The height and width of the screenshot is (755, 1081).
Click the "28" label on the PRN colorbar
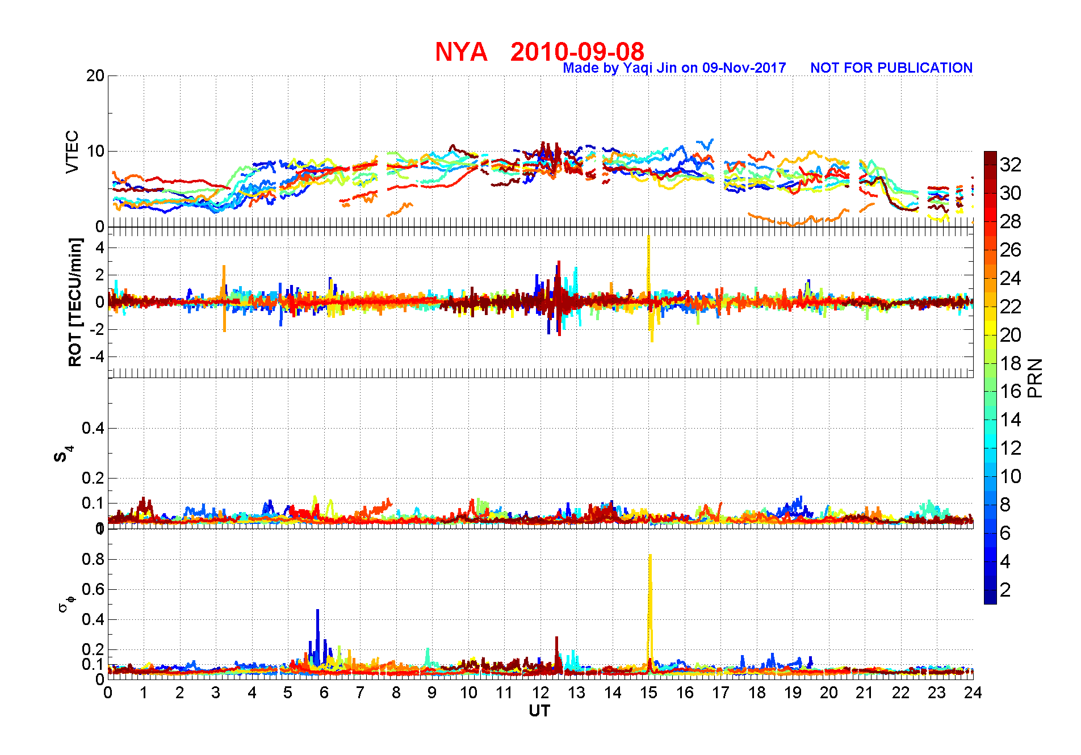(x=1011, y=222)
